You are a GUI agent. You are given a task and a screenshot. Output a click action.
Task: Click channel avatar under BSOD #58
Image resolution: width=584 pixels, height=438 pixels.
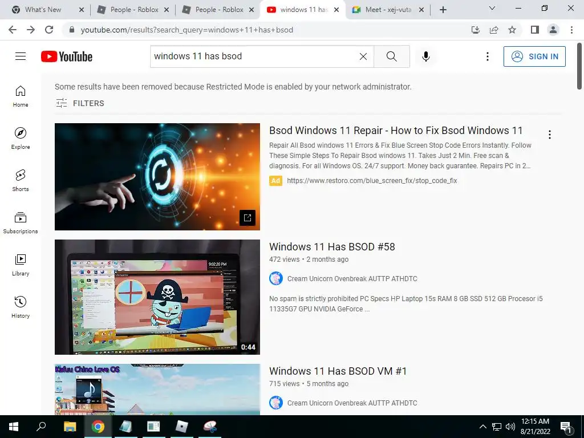pos(276,278)
